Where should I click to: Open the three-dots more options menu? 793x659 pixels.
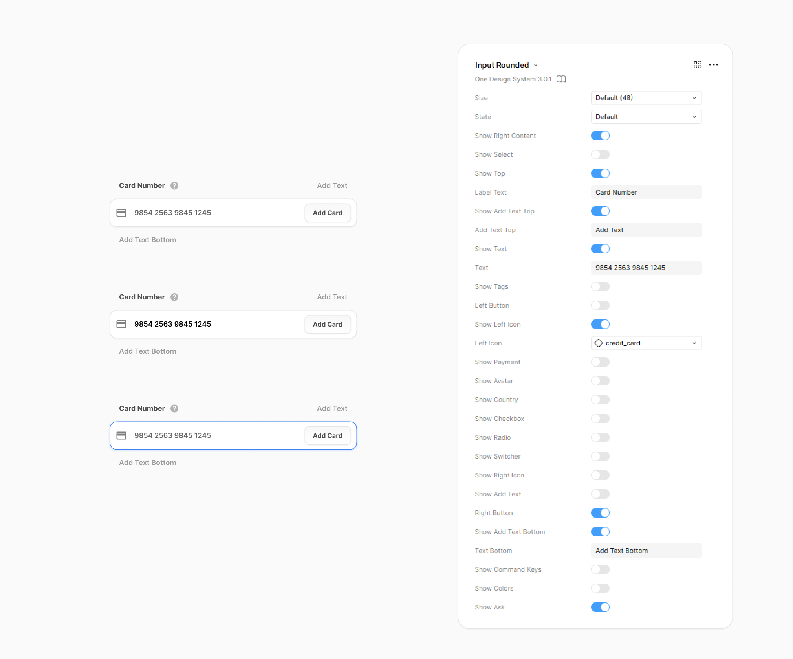tap(714, 65)
